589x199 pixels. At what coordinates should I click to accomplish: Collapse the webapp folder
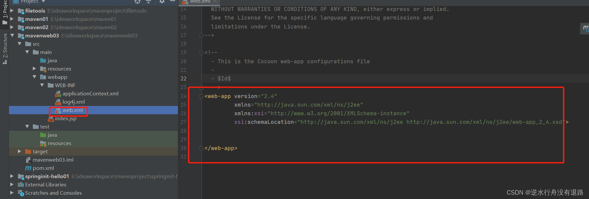pyautogui.click(x=34, y=77)
